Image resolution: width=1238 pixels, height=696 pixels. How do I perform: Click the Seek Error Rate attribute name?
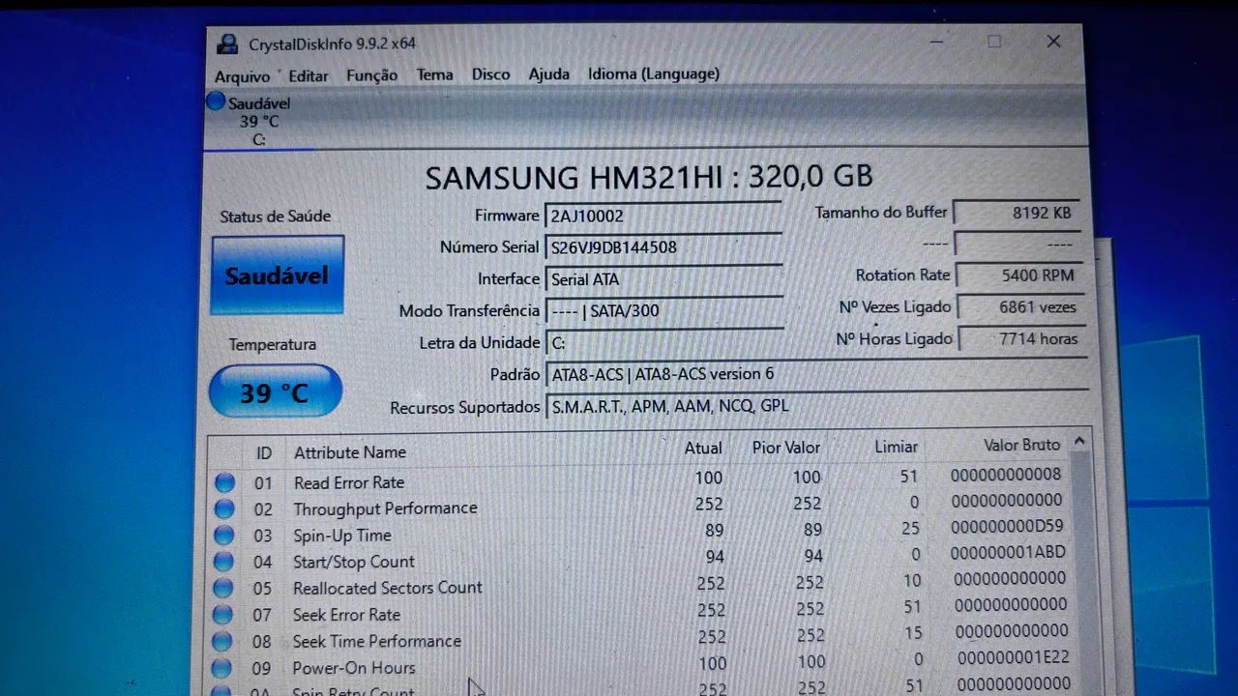(x=346, y=615)
